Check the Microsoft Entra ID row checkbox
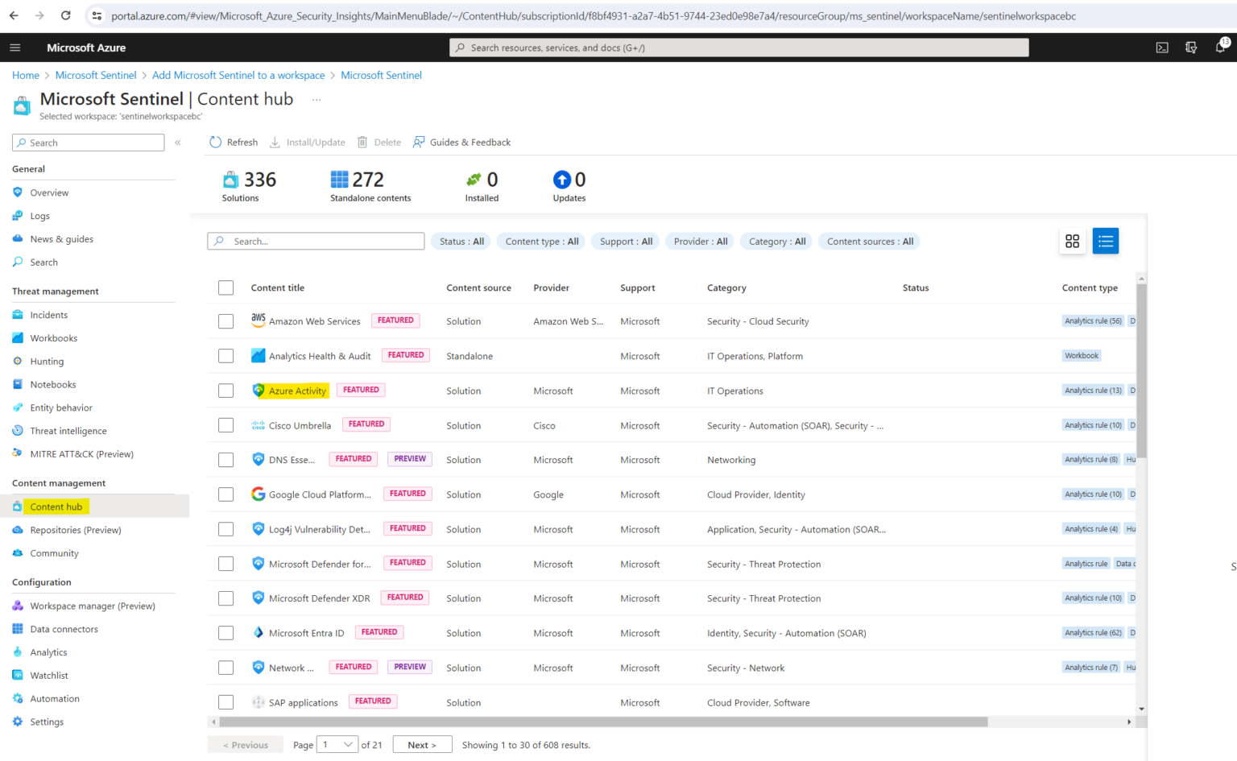This screenshot has height=761, width=1237. click(x=226, y=633)
